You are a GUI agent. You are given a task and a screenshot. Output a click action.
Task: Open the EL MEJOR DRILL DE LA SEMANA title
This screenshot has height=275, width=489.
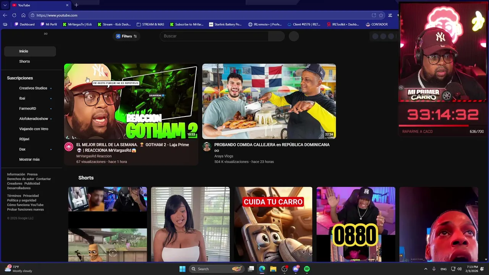pyautogui.click(x=133, y=147)
